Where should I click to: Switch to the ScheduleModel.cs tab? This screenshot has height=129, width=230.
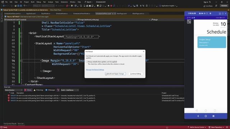61,14
